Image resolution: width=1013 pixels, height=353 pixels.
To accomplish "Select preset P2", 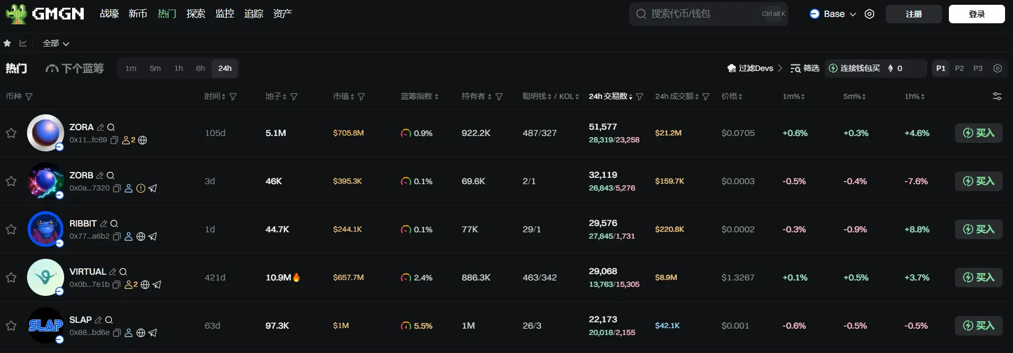I will click(959, 68).
